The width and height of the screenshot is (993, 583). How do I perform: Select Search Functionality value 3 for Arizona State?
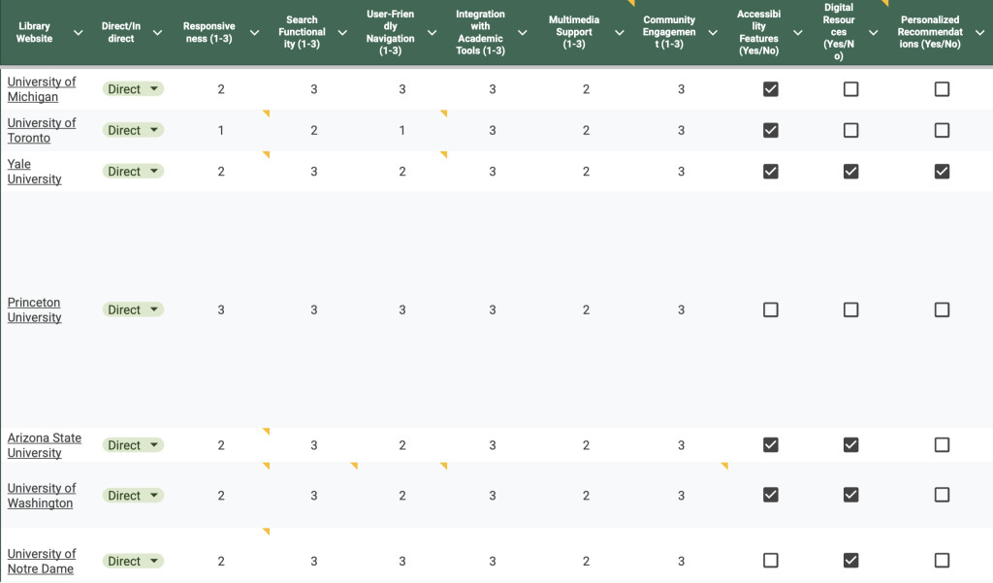click(x=314, y=445)
